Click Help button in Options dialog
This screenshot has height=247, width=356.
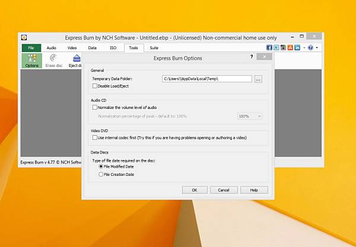254,190
